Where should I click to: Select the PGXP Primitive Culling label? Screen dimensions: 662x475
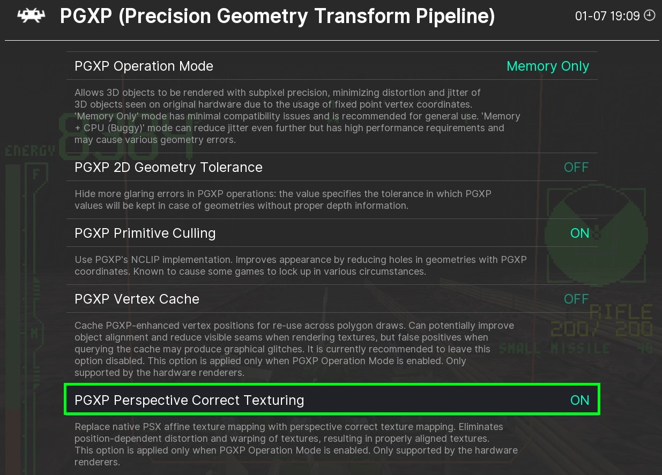pos(145,233)
